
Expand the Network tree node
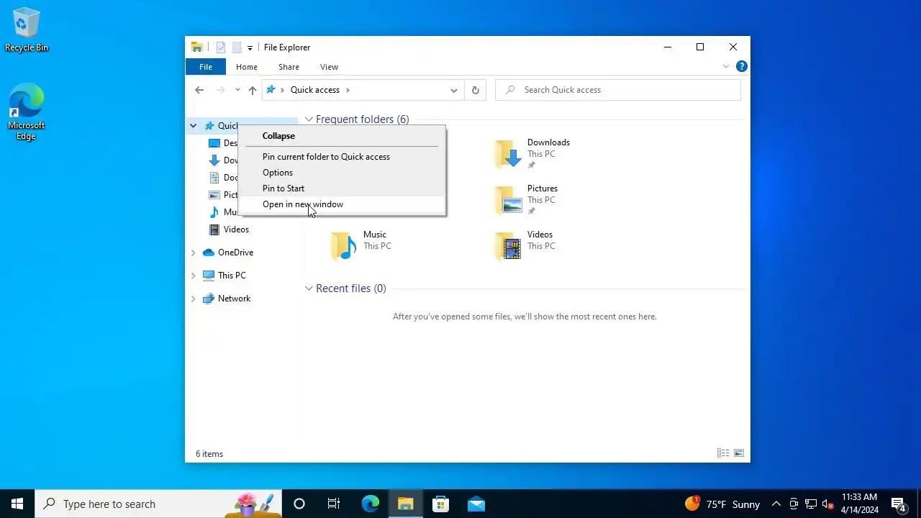click(x=193, y=299)
